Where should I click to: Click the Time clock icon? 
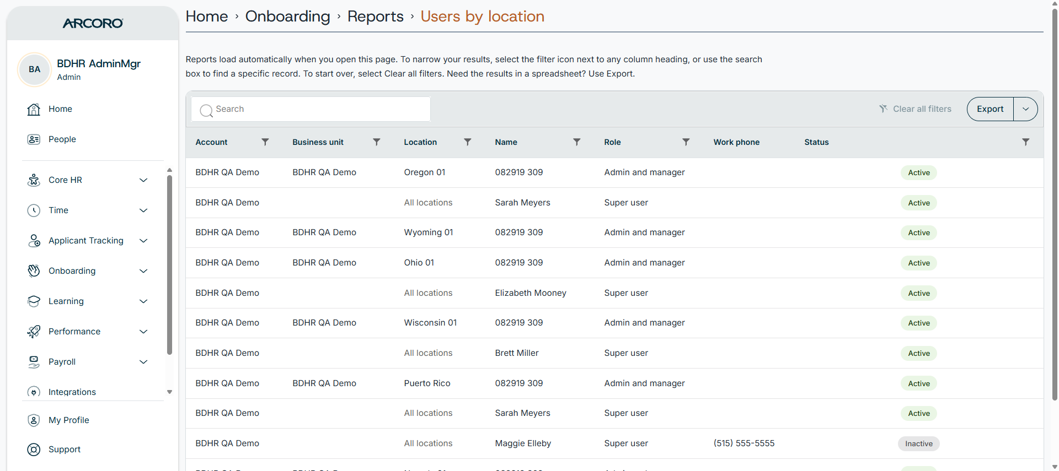coord(34,210)
